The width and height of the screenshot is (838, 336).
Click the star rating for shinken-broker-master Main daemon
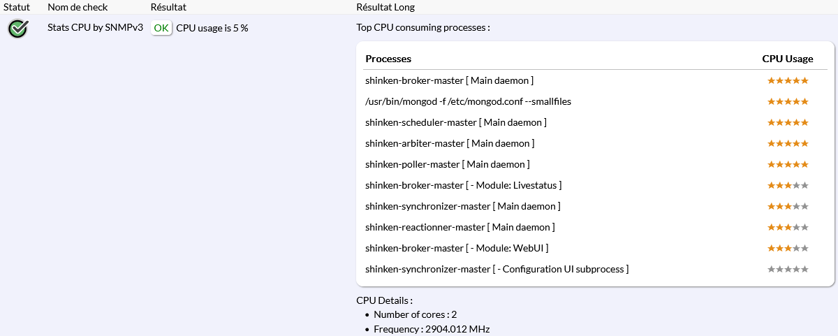[x=788, y=80]
